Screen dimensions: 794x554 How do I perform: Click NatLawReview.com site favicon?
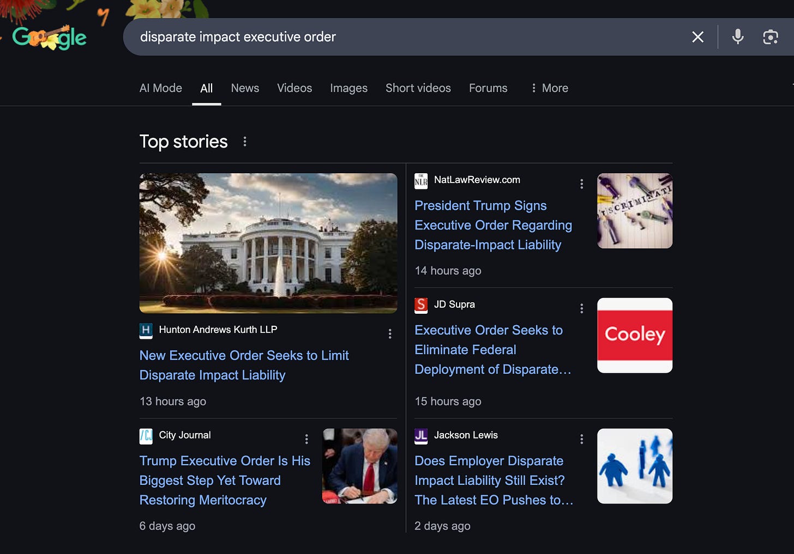point(421,180)
